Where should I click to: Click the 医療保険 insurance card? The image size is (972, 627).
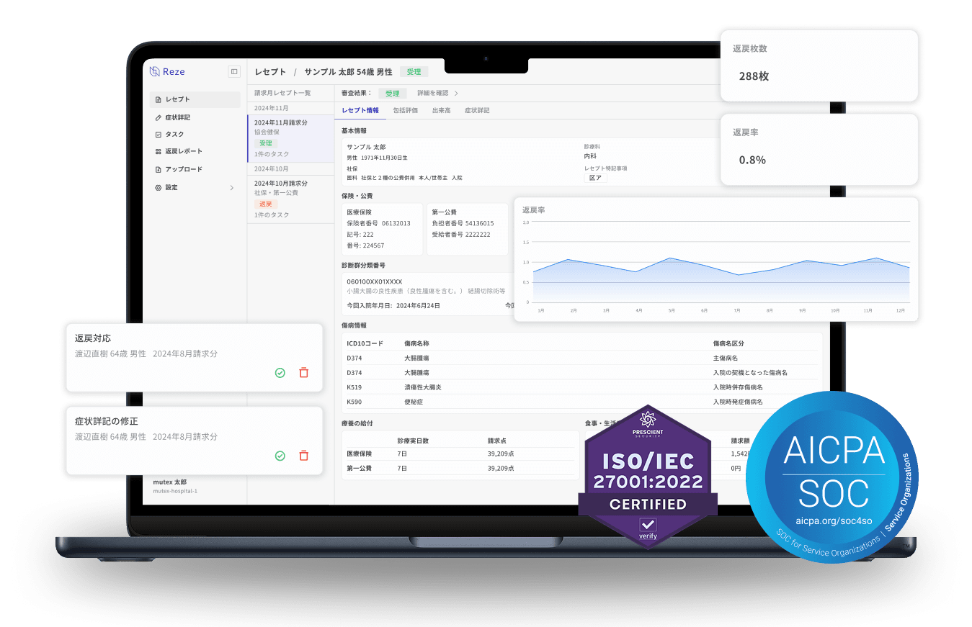[382, 229]
